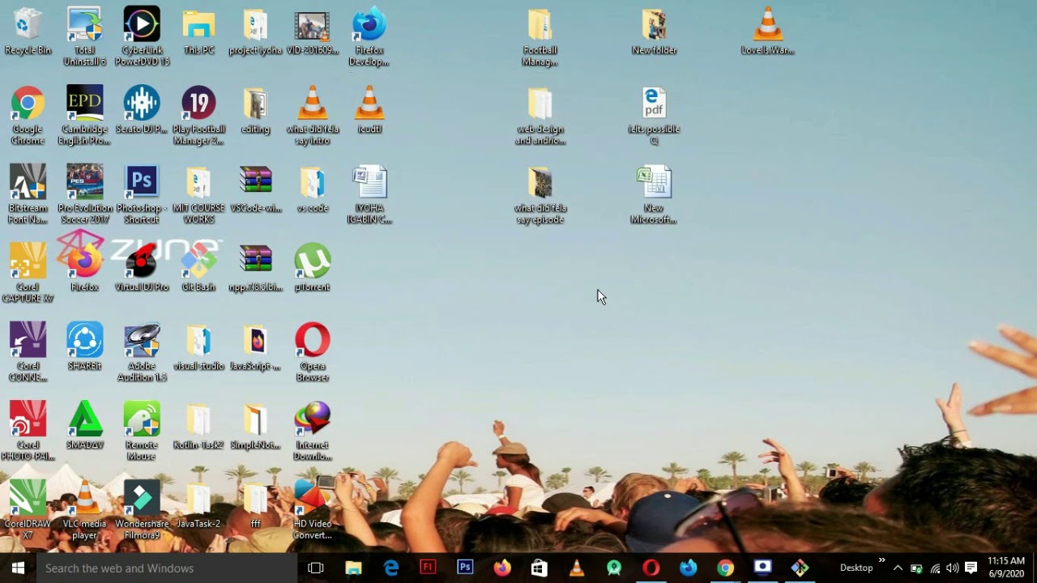Viewport: 1037px width, 583px height.
Task: Open HD Video Converter shortcut
Action: pyautogui.click(x=312, y=510)
